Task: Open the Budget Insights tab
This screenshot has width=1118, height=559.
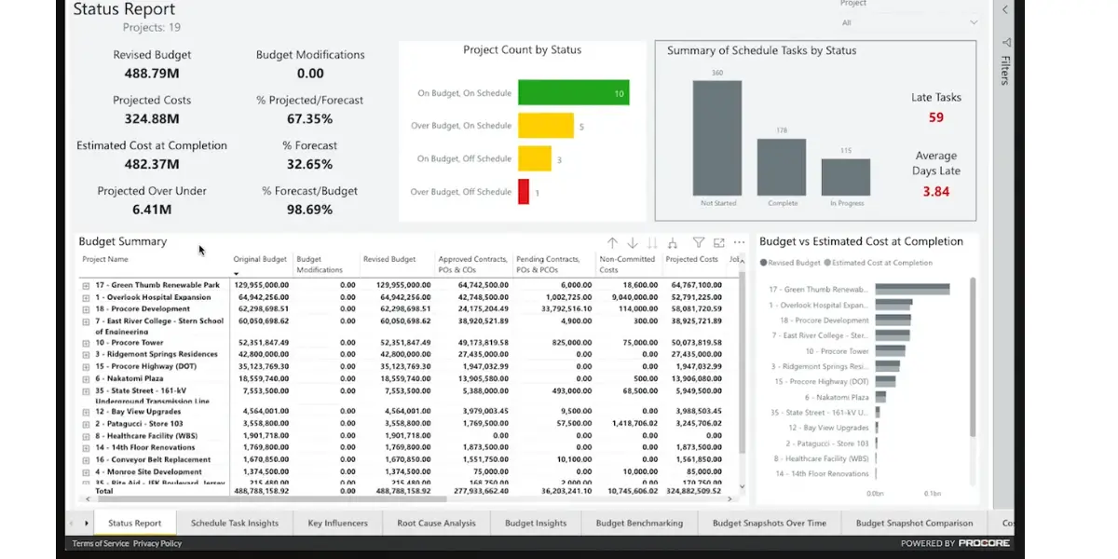Action: tap(536, 523)
